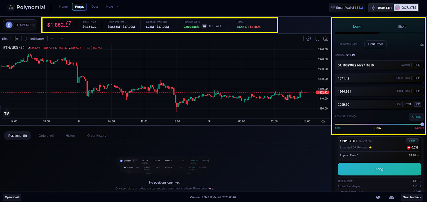Screen dimensions: 427x202
Task: Open the 15m timeframe selector
Action: (x=5, y=39)
